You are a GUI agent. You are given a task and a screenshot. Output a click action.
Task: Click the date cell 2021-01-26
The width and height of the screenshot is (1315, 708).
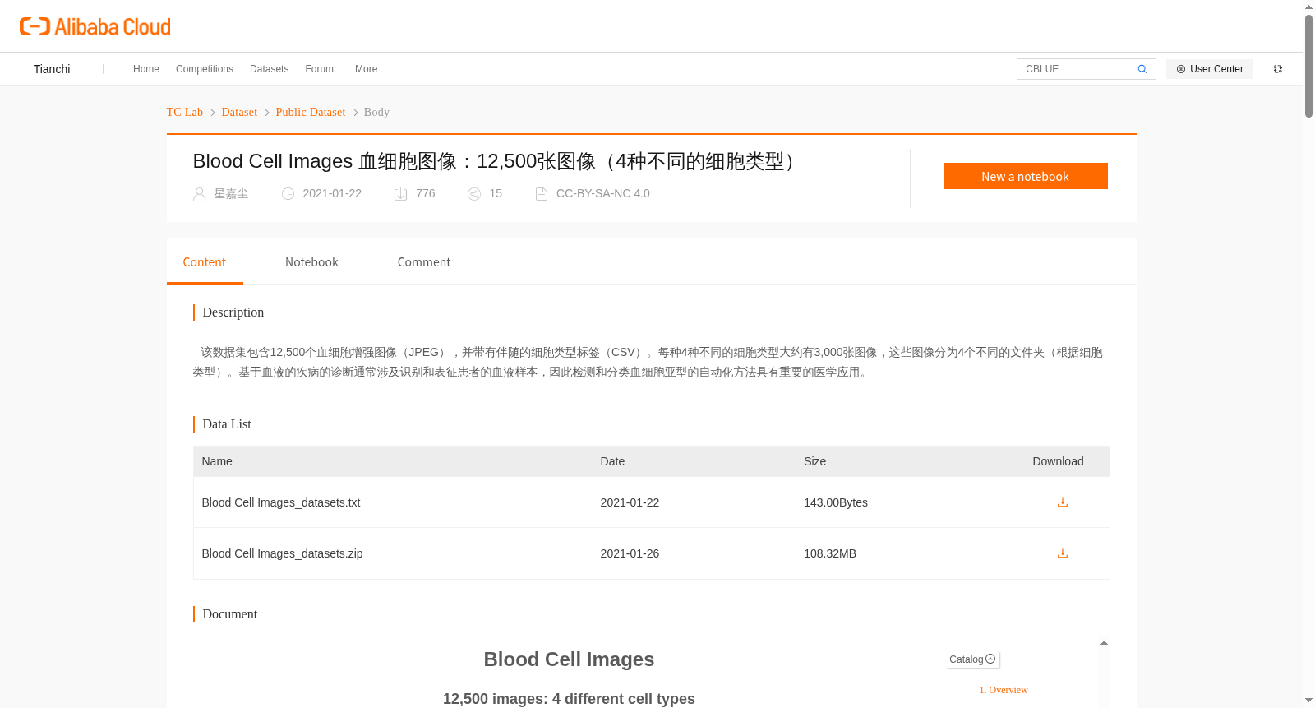(x=630, y=553)
